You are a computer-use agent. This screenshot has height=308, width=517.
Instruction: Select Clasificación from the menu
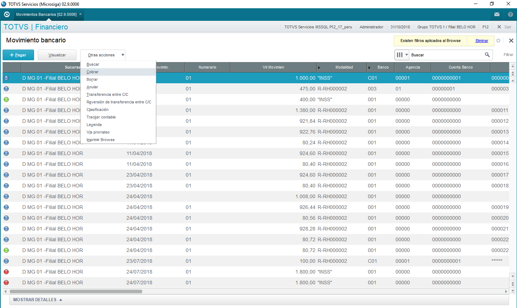click(118, 109)
